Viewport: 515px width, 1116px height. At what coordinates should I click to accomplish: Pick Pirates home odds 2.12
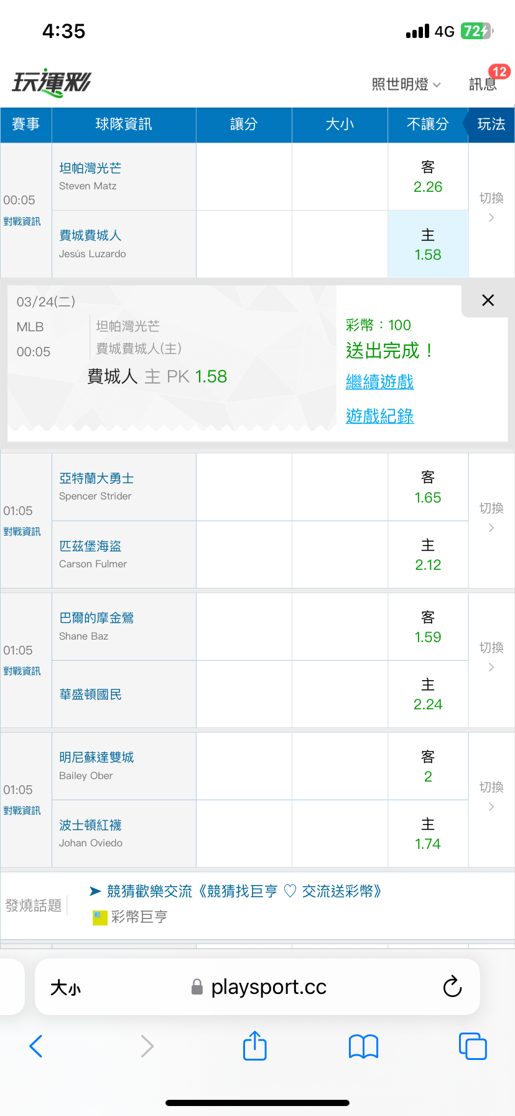pos(428,555)
